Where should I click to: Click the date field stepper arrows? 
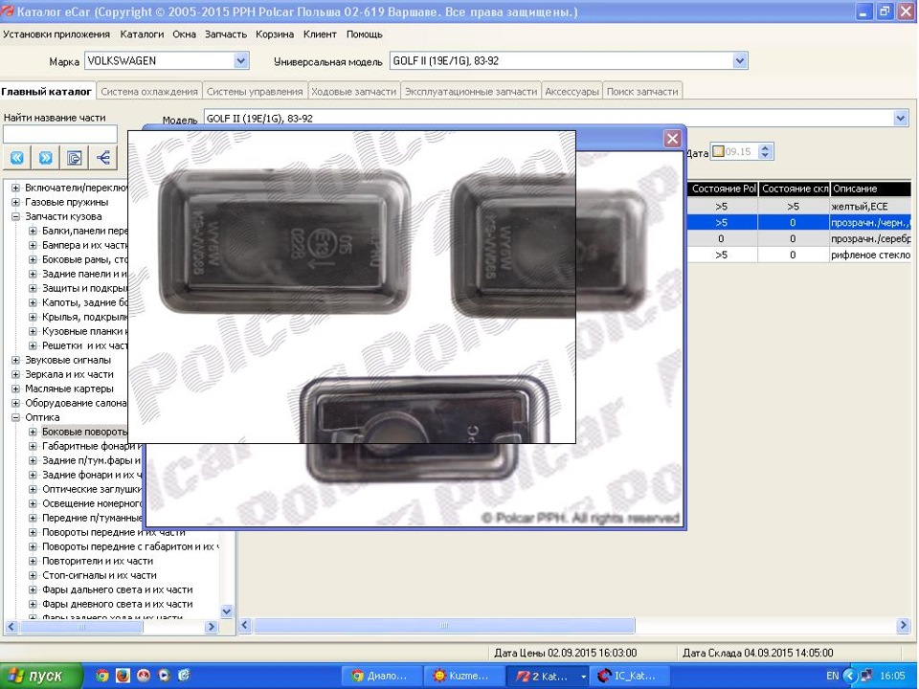tap(765, 152)
